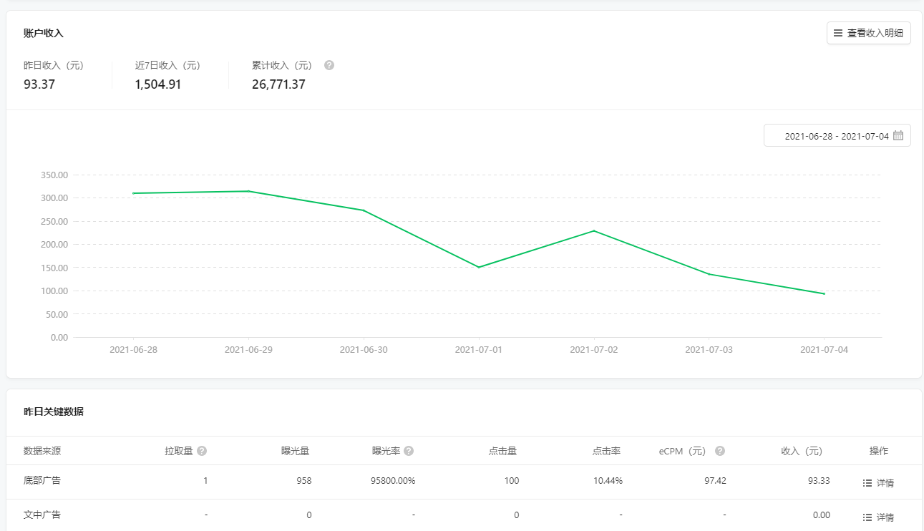Click the date range text 2021-06-28 - 2021-07-04
The width and height of the screenshot is (924, 531).
[836, 136]
